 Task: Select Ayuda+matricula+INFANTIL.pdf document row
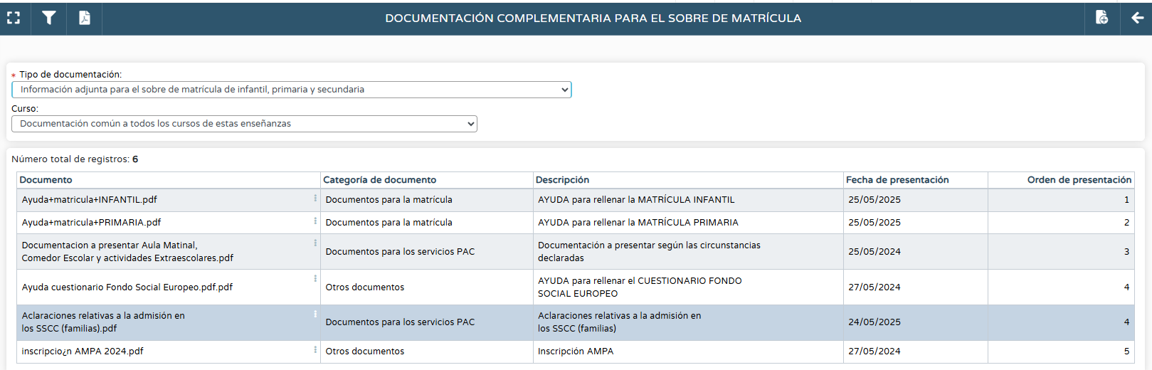pos(576,200)
